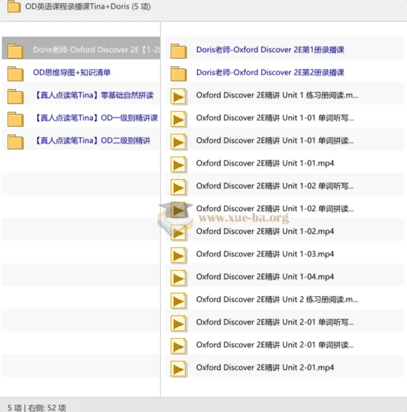Image resolution: width=407 pixels, height=412 pixels.
Task: Select file name Unit 2 练习册阅读.m...
Action: coord(277,299)
